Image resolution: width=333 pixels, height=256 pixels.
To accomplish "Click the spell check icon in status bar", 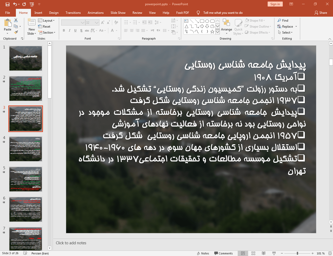I will coord(25,253).
